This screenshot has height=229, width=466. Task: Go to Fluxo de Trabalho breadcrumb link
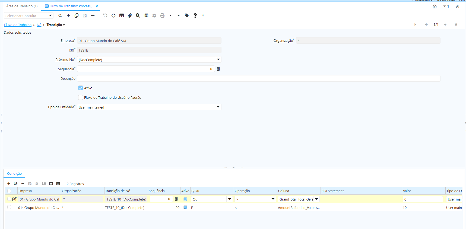coord(18,25)
